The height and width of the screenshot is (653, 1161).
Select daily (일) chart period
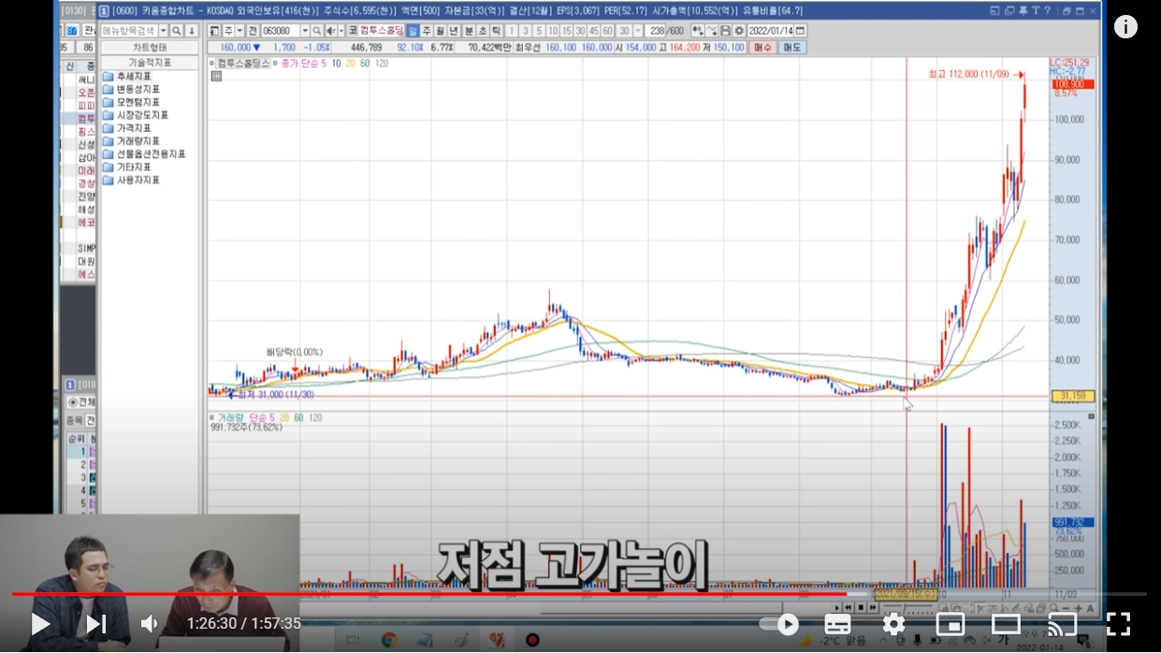pyautogui.click(x=413, y=31)
